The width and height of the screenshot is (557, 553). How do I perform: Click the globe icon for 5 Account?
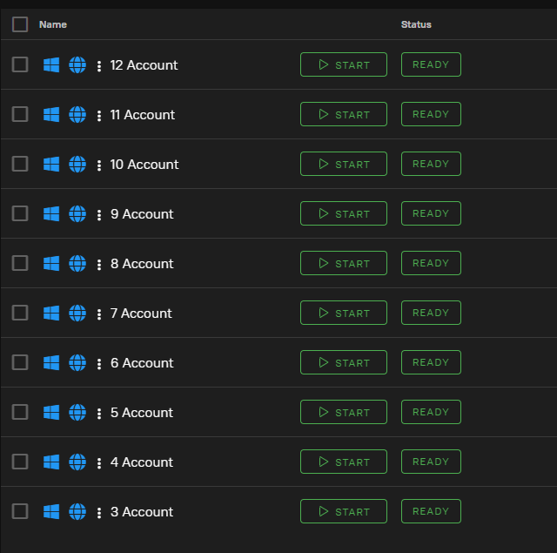[77, 413]
